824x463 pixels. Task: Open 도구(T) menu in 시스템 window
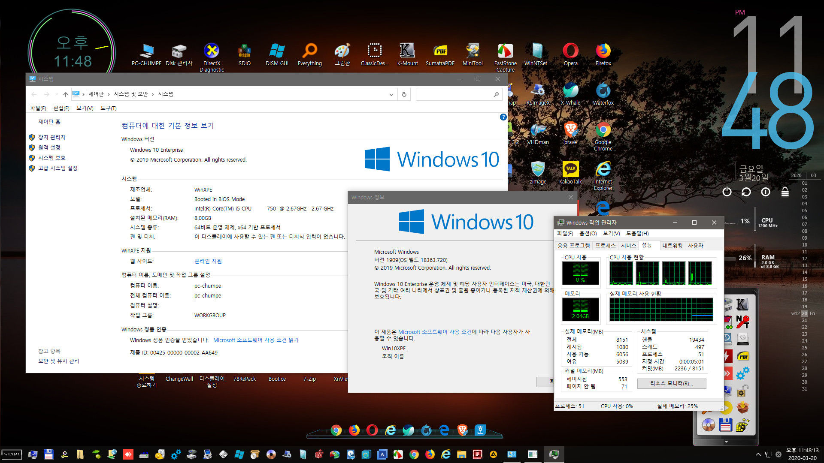click(x=108, y=108)
